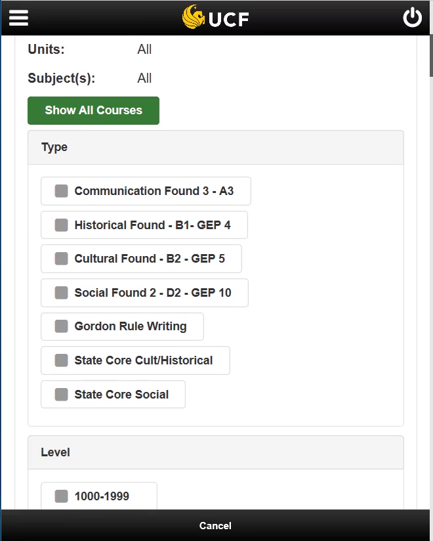Image resolution: width=433 pixels, height=541 pixels.
Task: Click the vertical page scrollbar thumb
Action: click(x=431, y=56)
